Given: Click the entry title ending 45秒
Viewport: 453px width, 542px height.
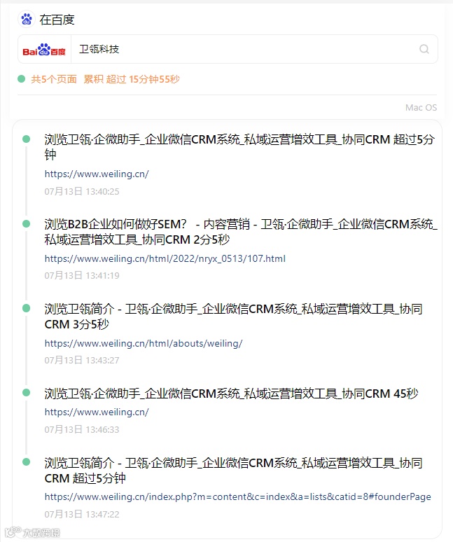Looking at the screenshot, I should point(231,394).
